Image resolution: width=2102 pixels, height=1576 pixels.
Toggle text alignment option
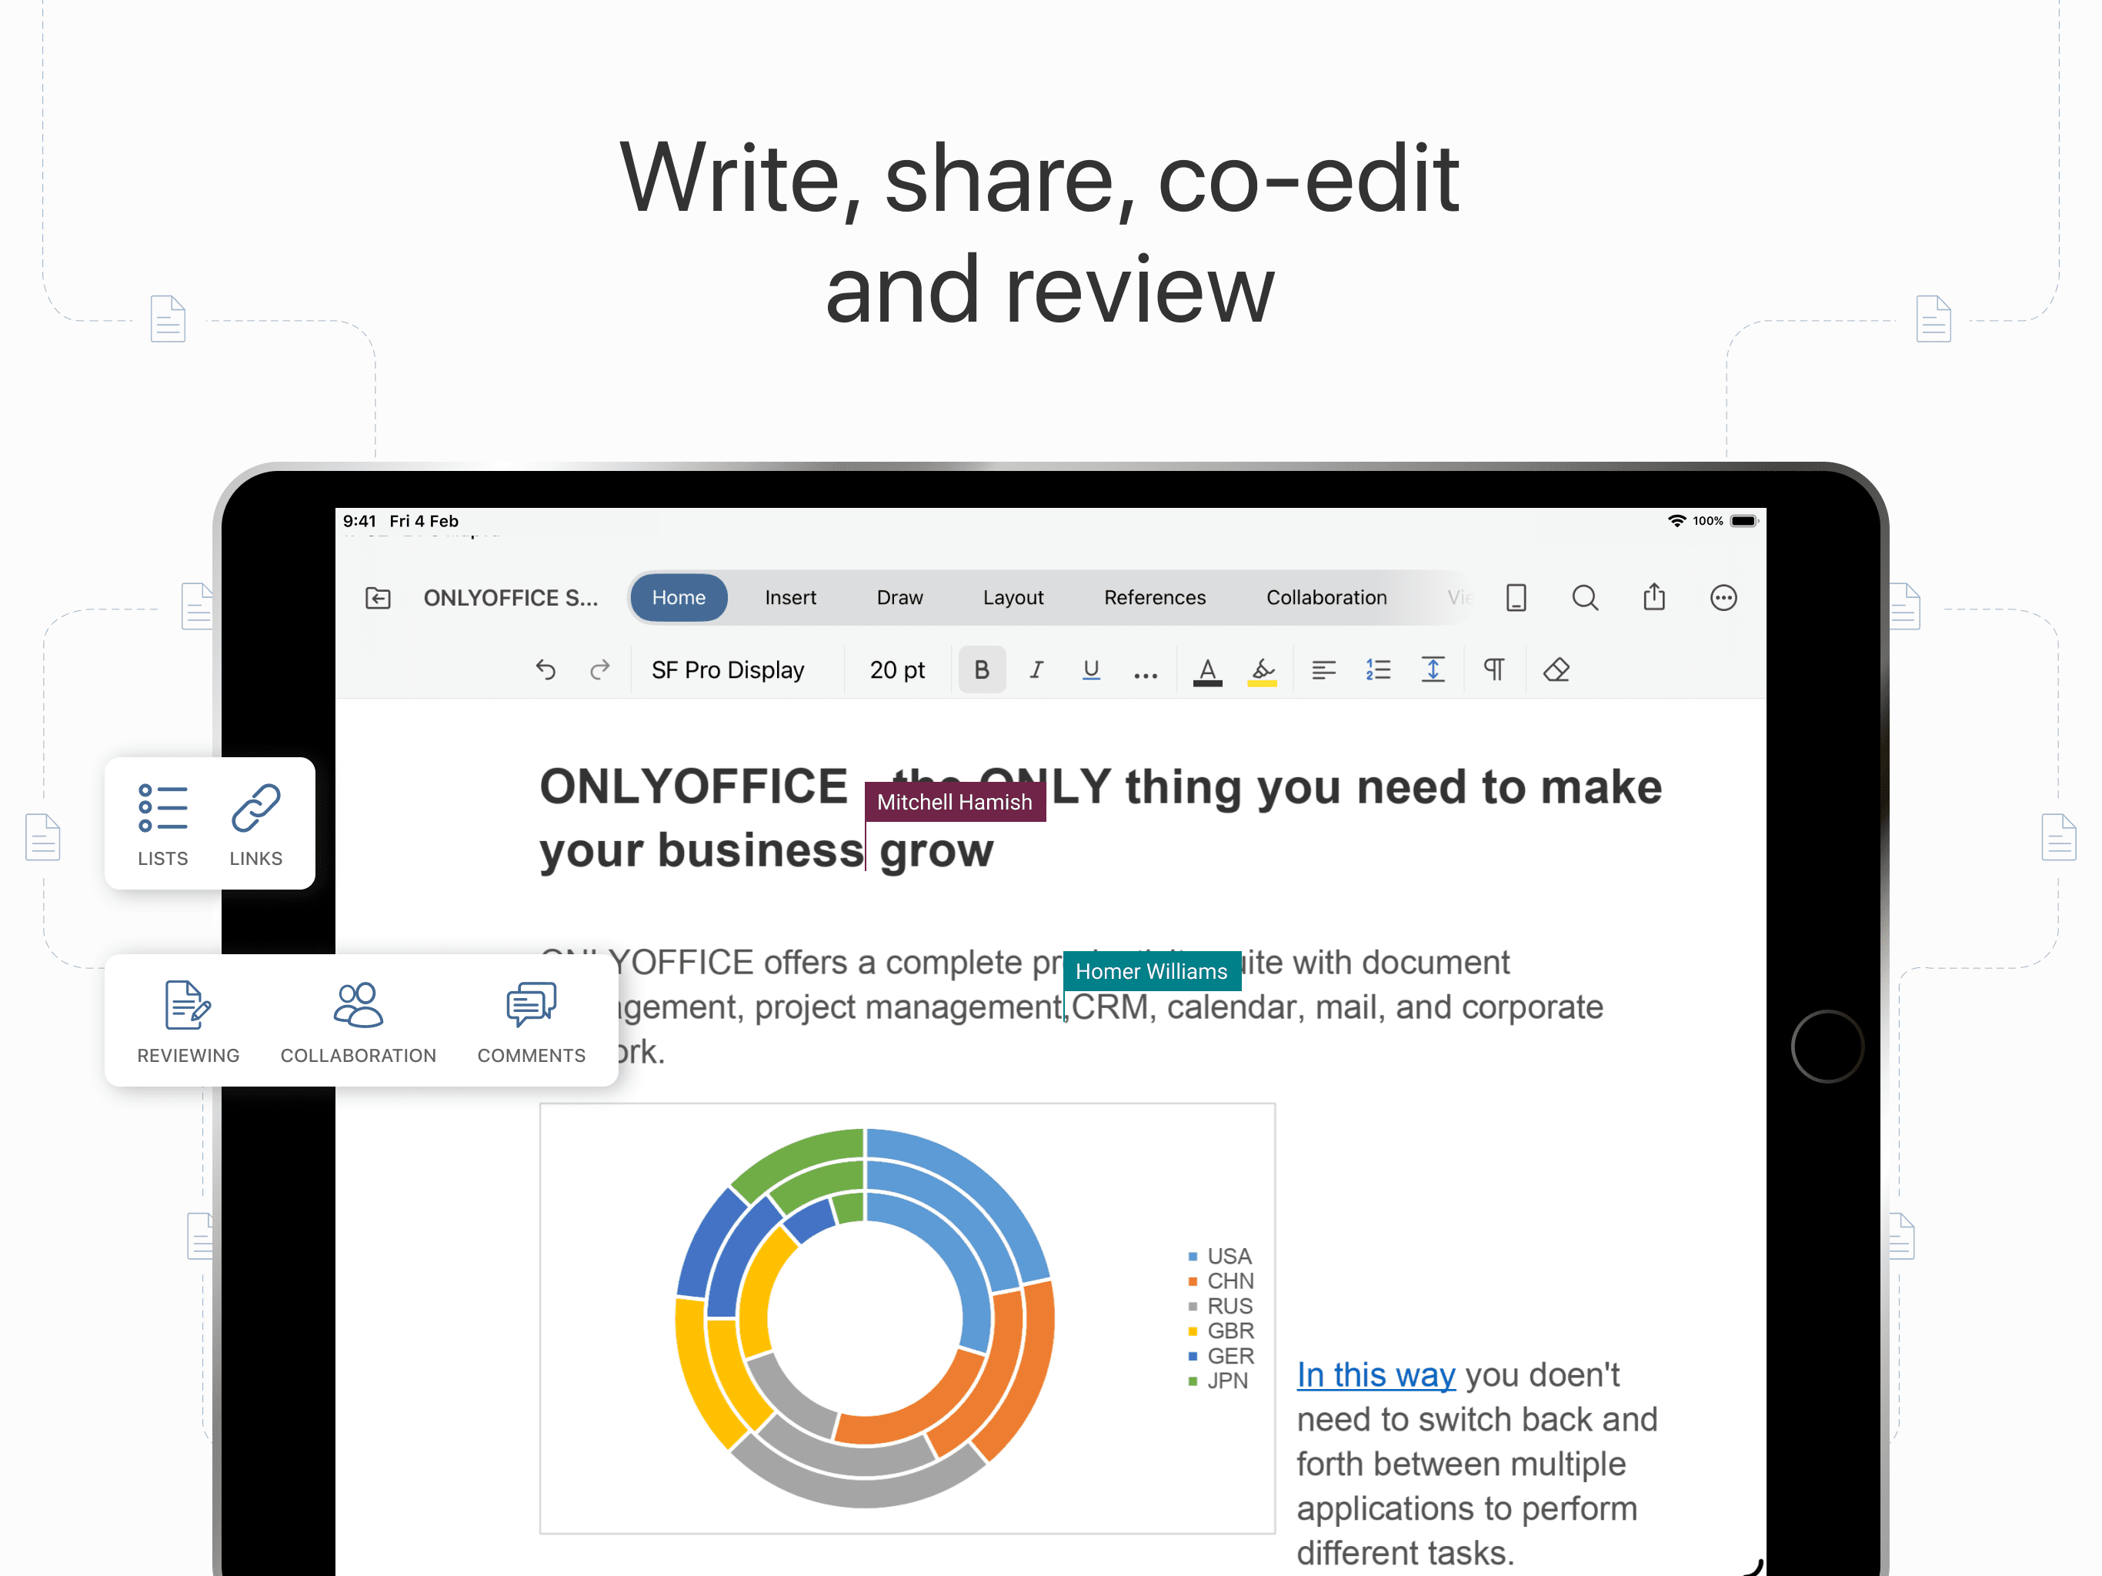click(x=1323, y=669)
